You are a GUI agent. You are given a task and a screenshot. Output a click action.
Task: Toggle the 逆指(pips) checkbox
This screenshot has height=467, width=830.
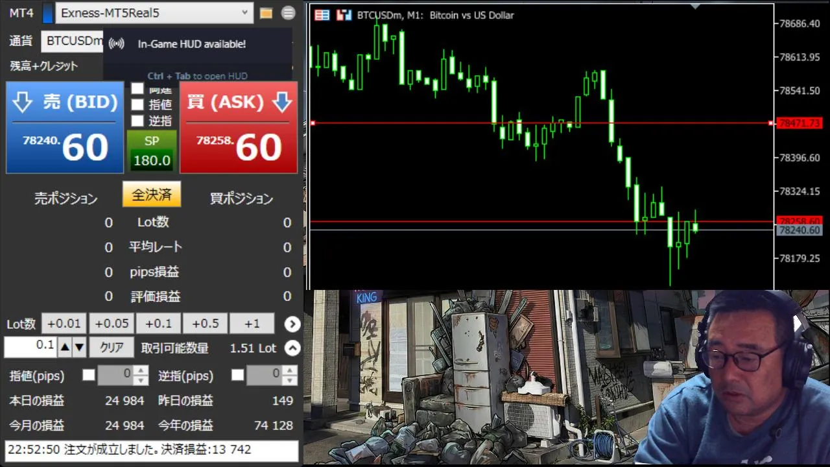click(238, 375)
